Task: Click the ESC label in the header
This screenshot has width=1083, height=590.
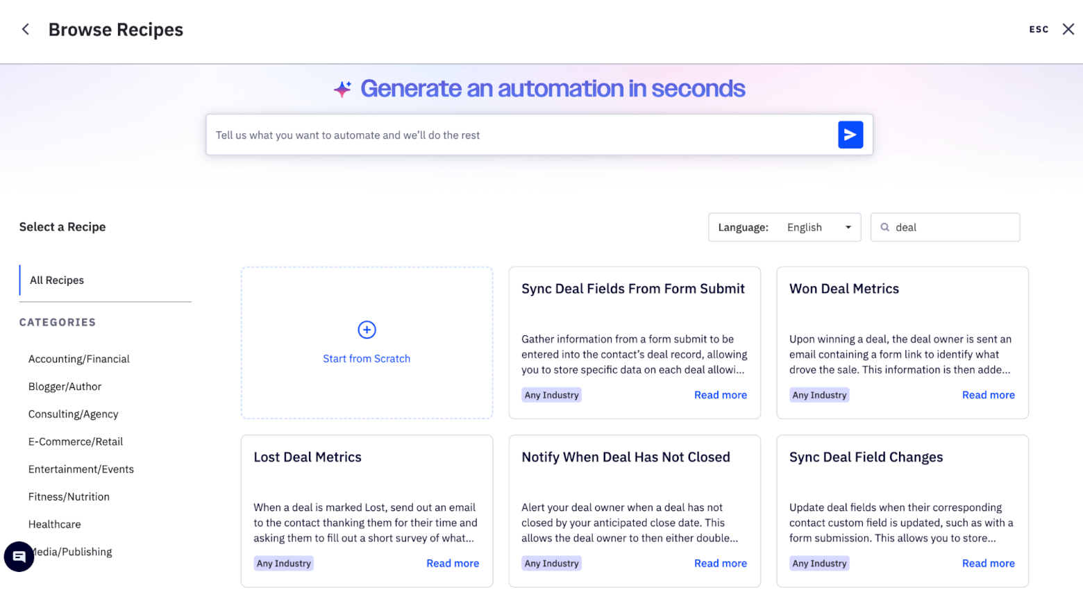Action: [1038, 29]
